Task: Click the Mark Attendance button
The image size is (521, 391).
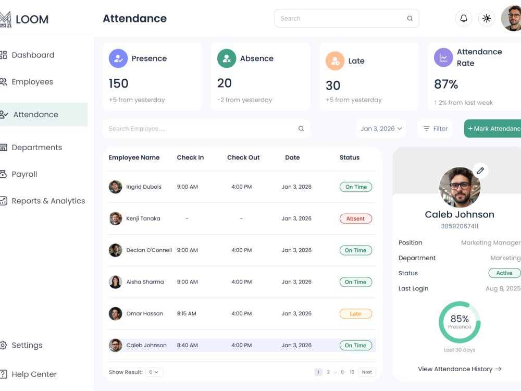Action: tap(493, 128)
